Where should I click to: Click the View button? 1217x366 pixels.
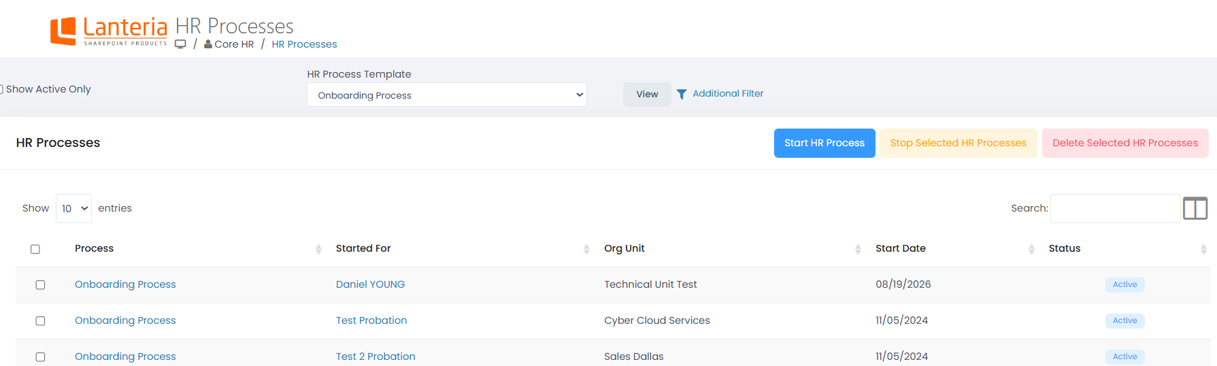click(x=647, y=94)
